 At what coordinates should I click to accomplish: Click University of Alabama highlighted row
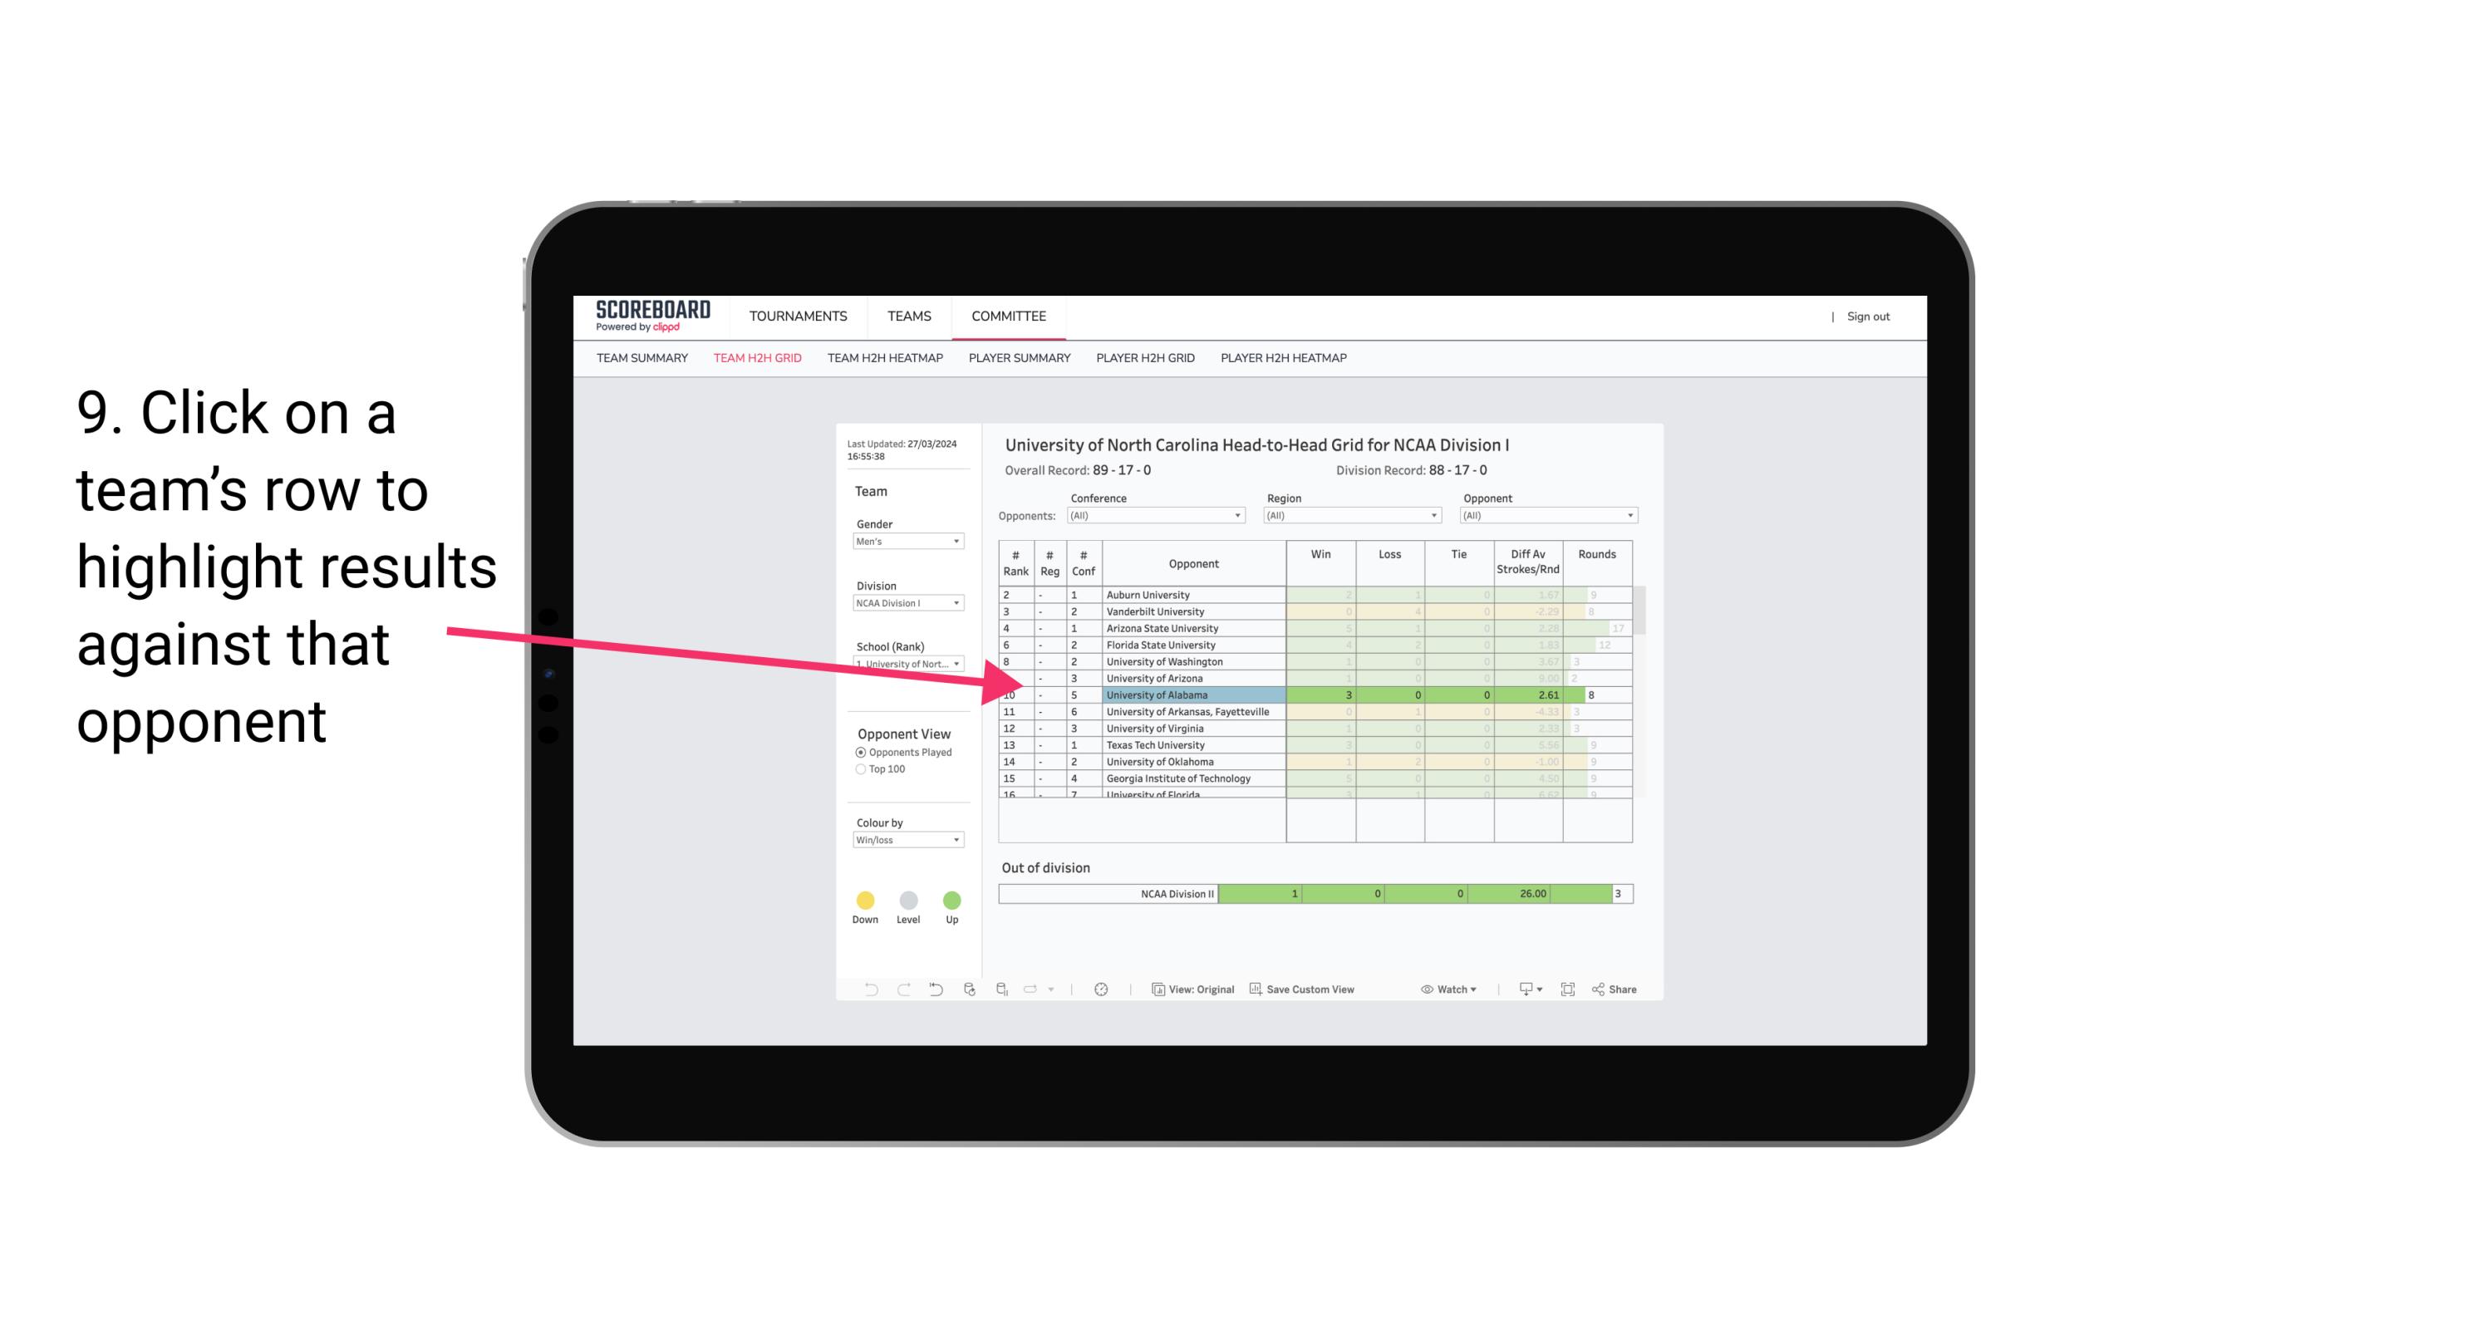(1312, 695)
